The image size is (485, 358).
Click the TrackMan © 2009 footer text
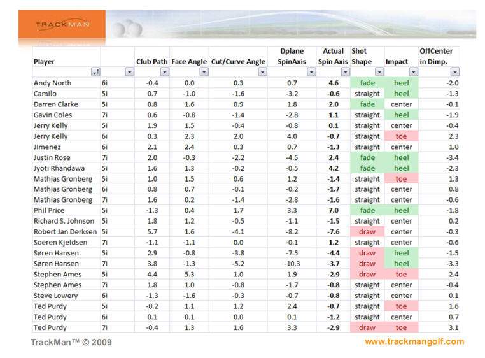point(71,342)
